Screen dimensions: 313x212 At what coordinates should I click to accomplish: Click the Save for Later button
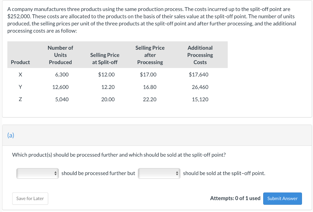click(30, 198)
